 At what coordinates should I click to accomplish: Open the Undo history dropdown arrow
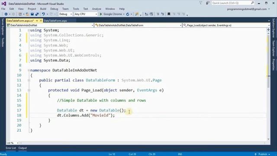(47, 14)
